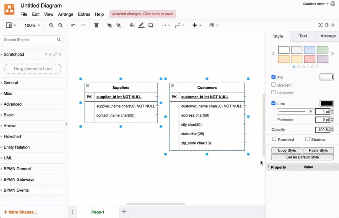Pick the light blue style swatch
The image size is (339, 218).
click(x=310, y=50)
